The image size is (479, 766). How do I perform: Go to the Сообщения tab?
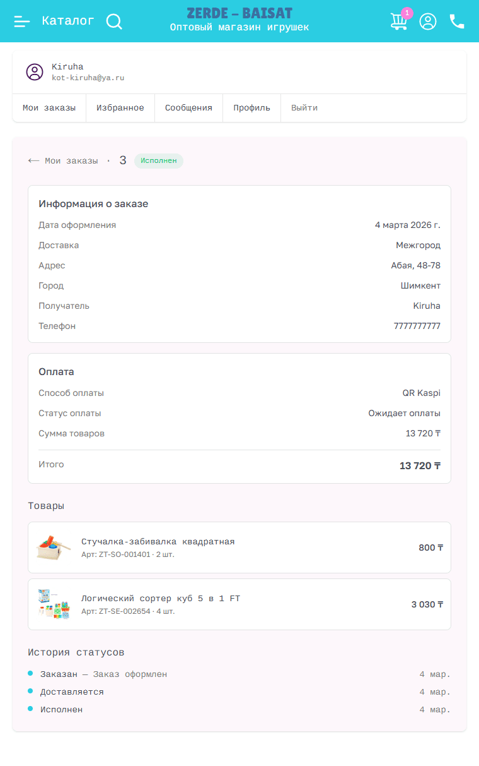point(188,108)
